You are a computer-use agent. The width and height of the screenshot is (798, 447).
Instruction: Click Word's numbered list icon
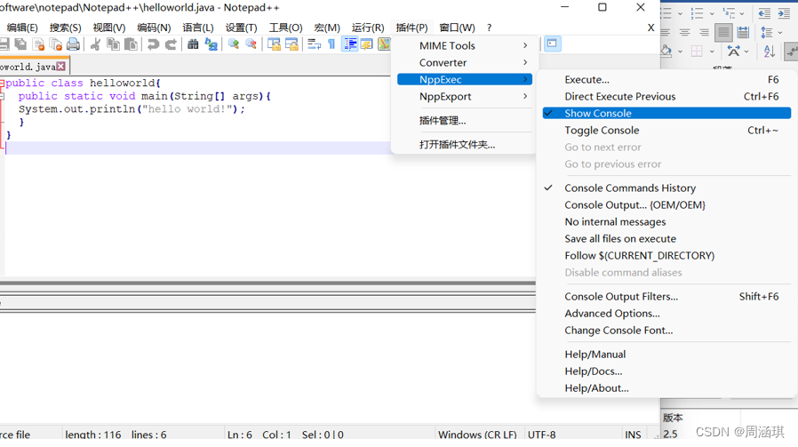(697, 13)
